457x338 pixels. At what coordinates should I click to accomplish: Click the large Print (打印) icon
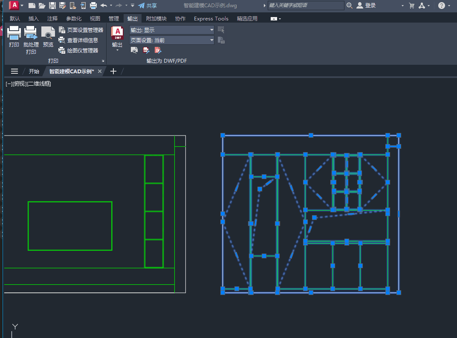[x=14, y=33]
